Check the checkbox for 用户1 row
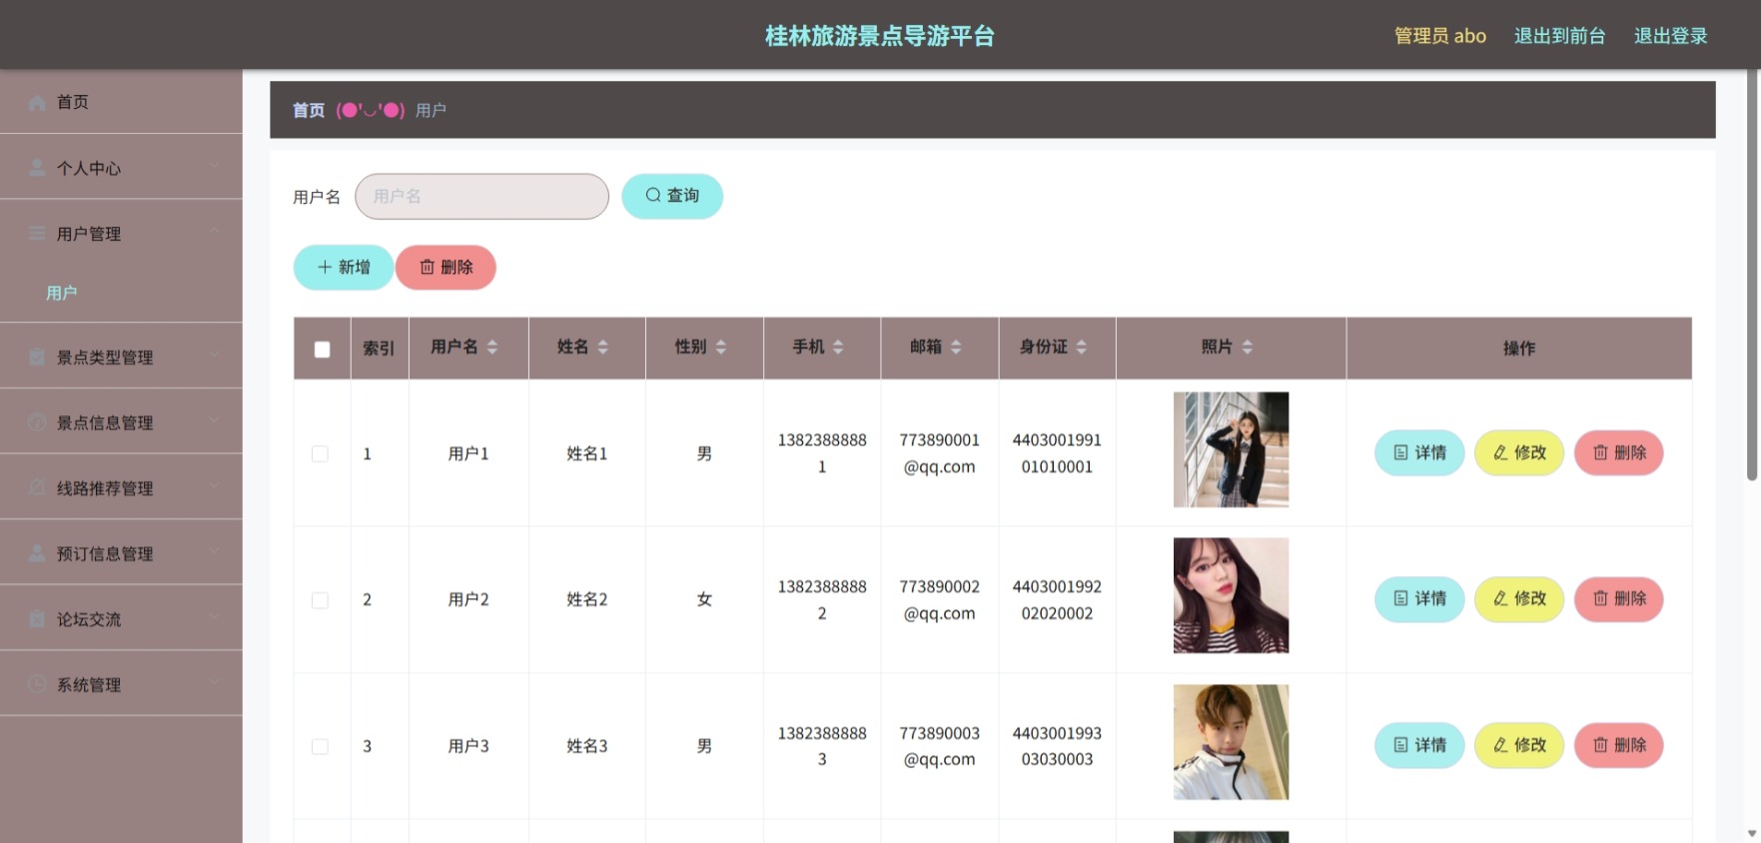Viewport: 1761px width, 843px height. pyautogui.click(x=320, y=453)
